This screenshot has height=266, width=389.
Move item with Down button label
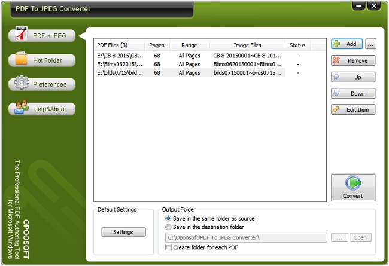pyautogui.click(x=357, y=94)
